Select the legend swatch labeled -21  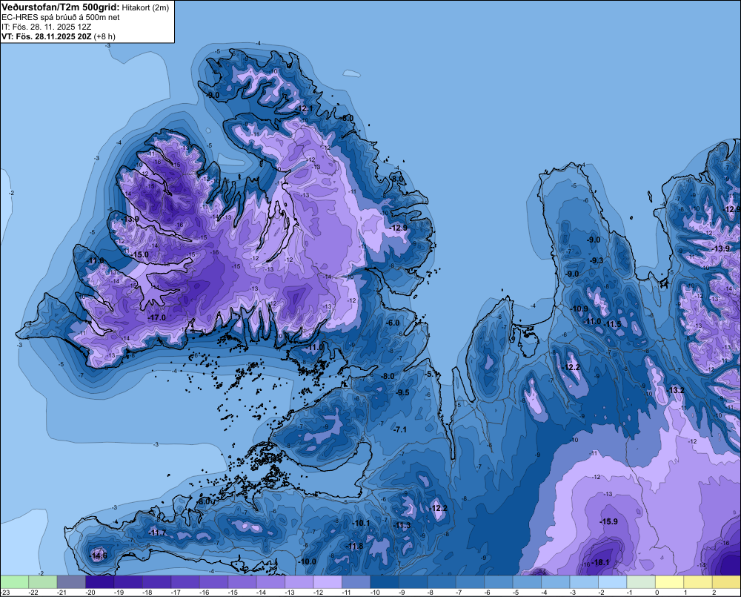pyautogui.click(x=71, y=581)
